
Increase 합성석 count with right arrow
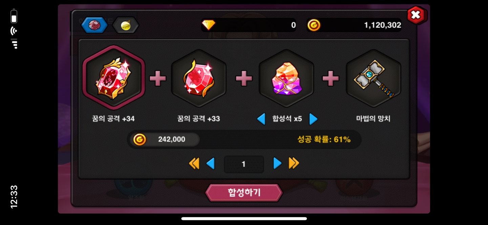pyautogui.click(x=313, y=119)
